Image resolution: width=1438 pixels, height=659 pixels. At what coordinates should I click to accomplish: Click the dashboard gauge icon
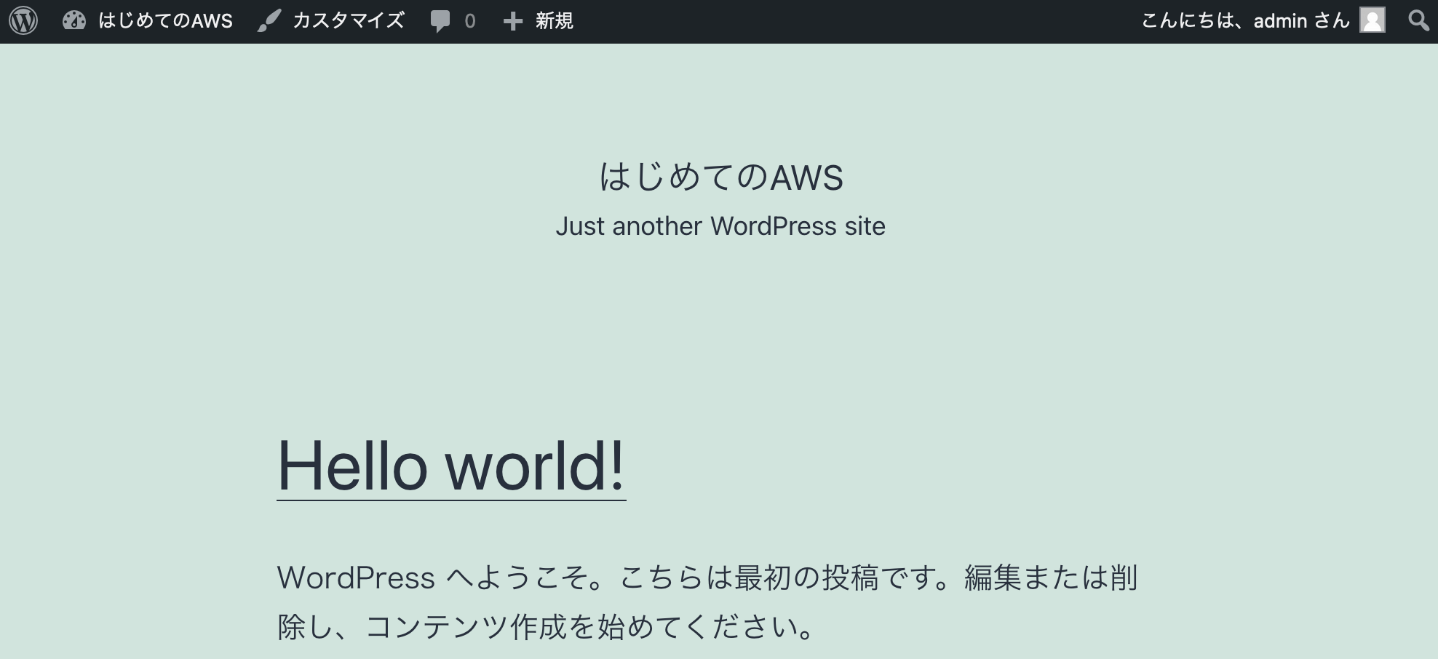pos(74,21)
